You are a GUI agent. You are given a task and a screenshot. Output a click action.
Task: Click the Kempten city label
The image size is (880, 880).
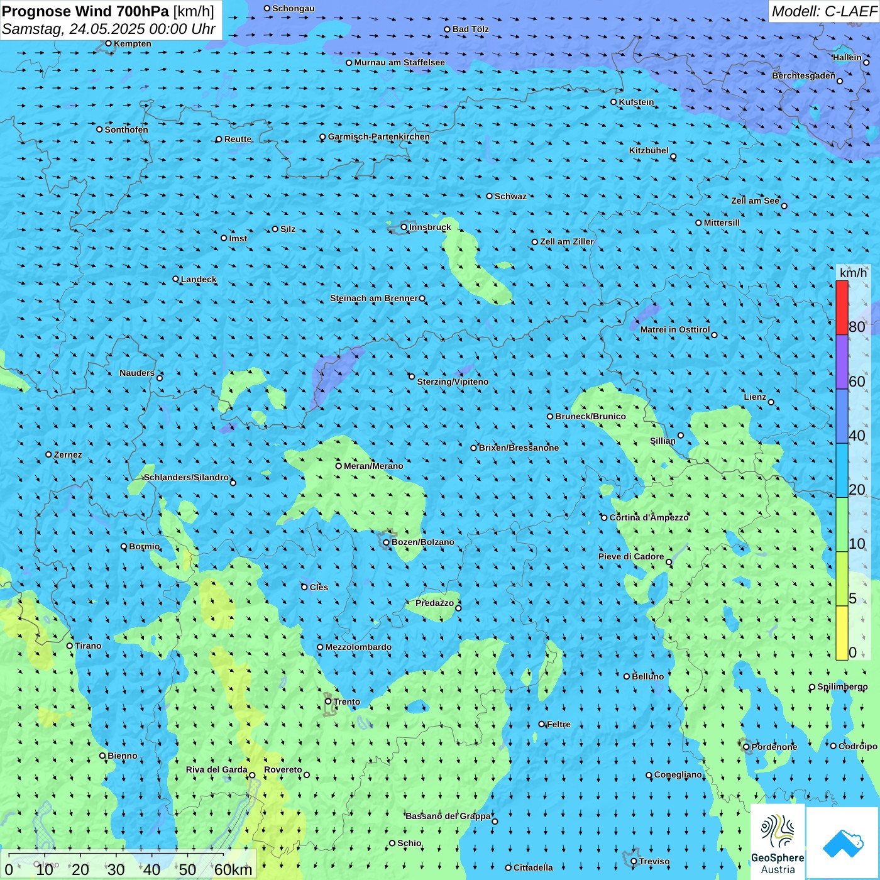click(x=133, y=43)
